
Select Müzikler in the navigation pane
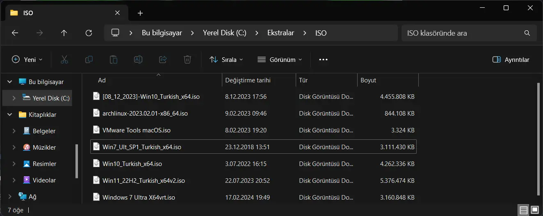coord(39,147)
